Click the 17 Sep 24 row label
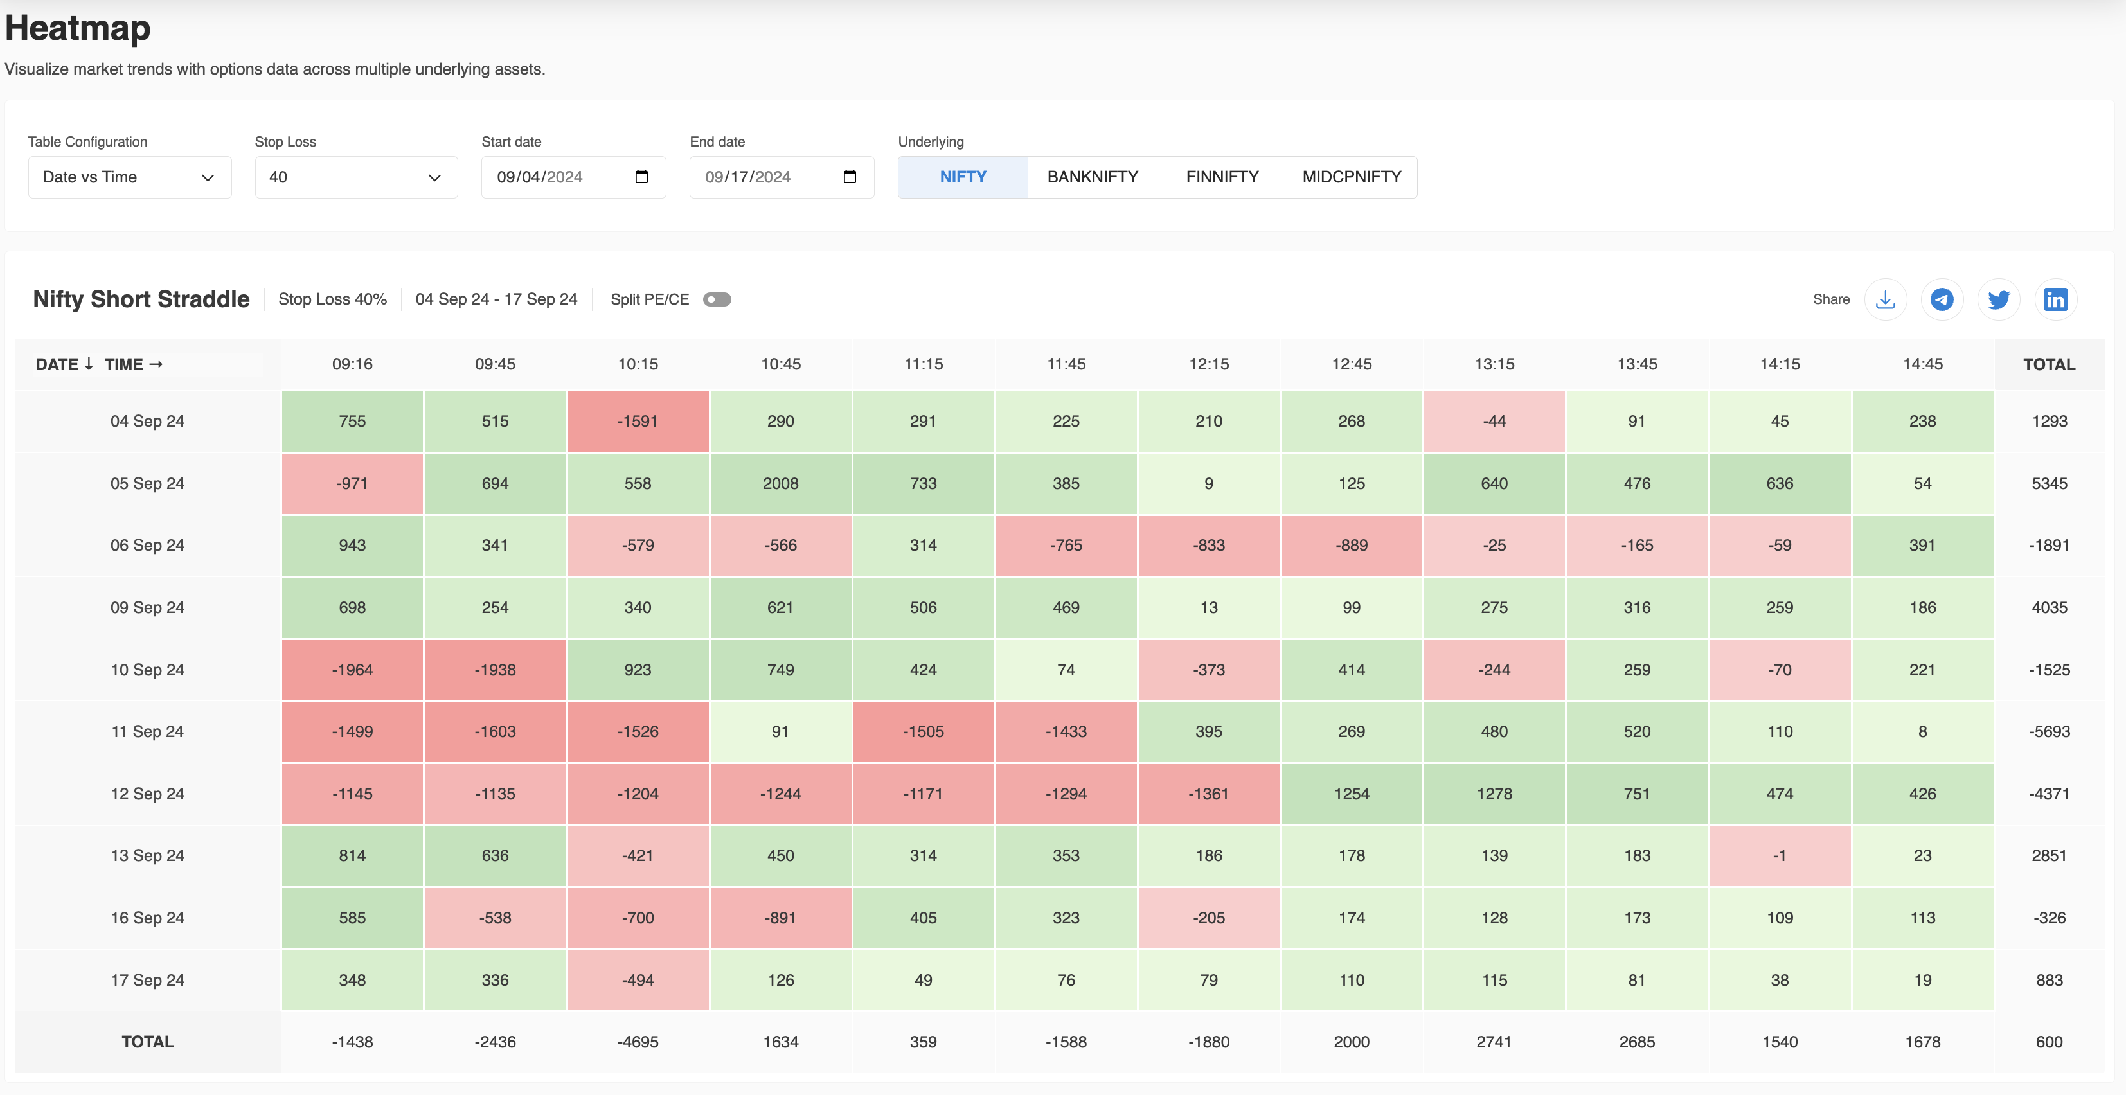This screenshot has width=2126, height=1095. tap(148, 981)
